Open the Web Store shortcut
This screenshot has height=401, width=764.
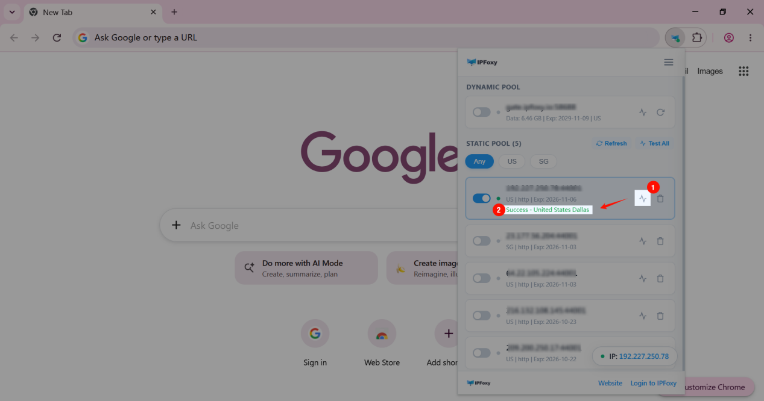(x=382, y=343)
